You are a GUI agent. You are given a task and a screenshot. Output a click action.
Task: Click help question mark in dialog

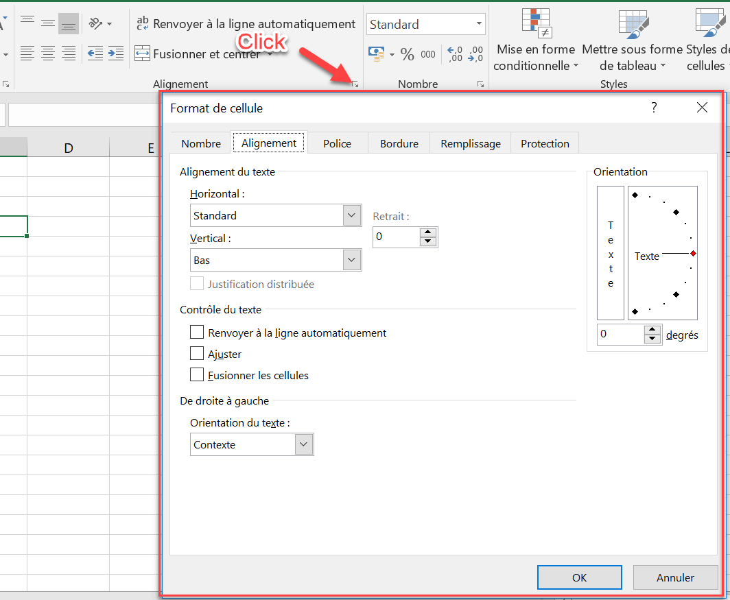pos(654,108)
